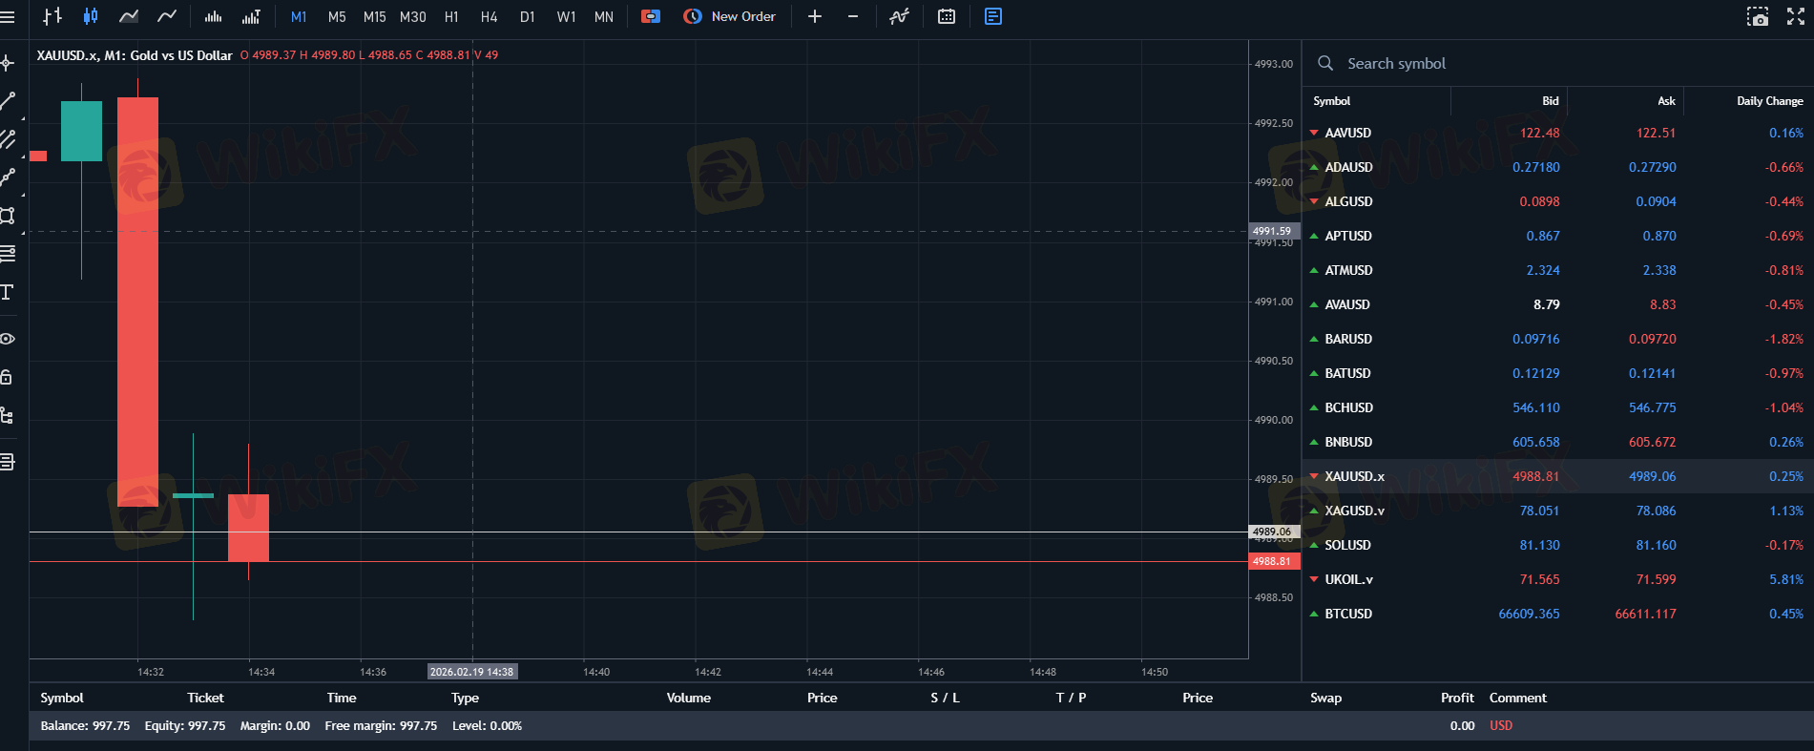
Task: Select the text label tool
Action: 8,292
